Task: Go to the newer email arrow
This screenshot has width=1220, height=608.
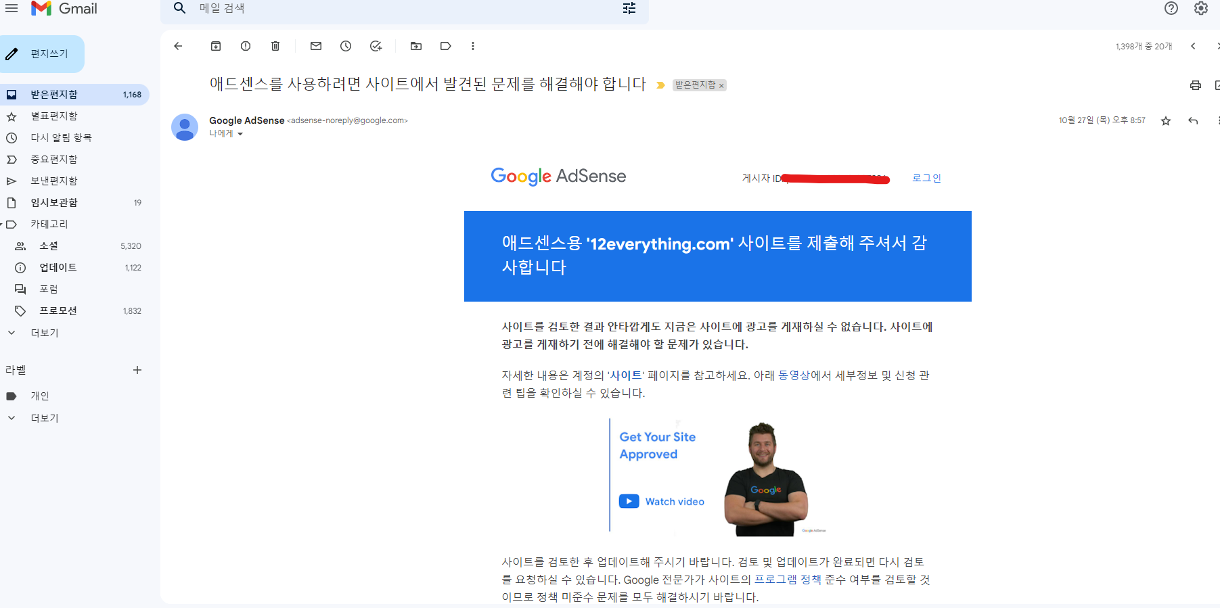Action: tap(1193, 46)
